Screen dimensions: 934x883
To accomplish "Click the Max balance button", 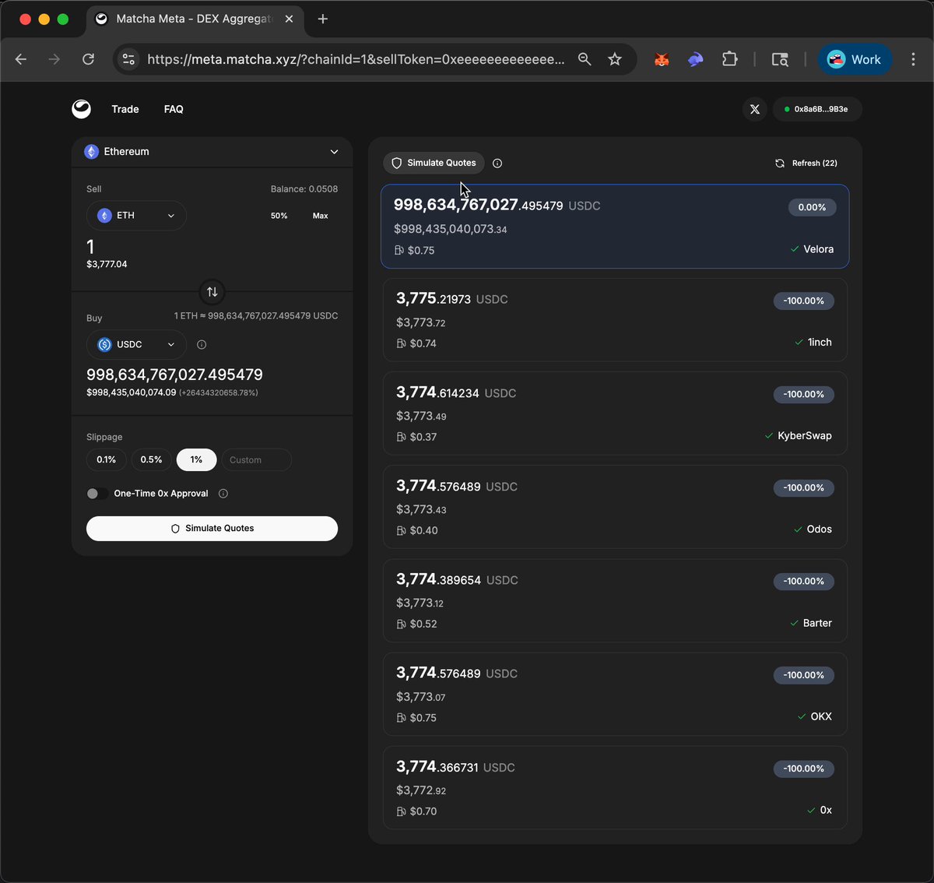I will point(320,216).
